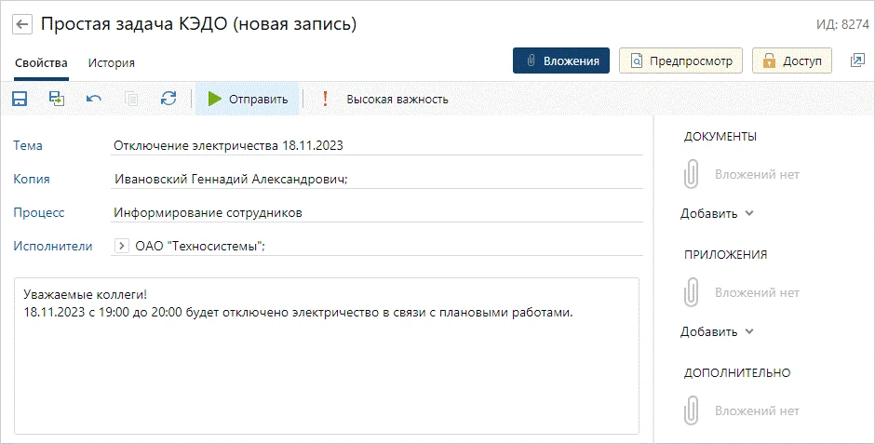The image size is (875, 444).
Task: Open Добавить dropdown under Приложения
Action: click(717, 331)
